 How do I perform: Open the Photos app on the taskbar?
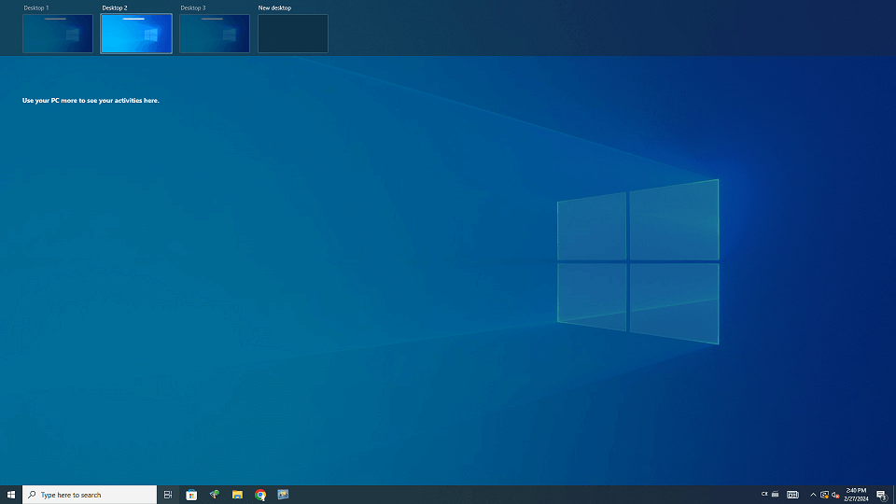[283, 495]
